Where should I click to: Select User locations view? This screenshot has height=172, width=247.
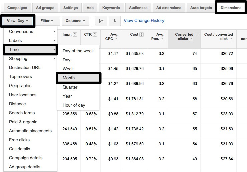(x=30, y=95)
